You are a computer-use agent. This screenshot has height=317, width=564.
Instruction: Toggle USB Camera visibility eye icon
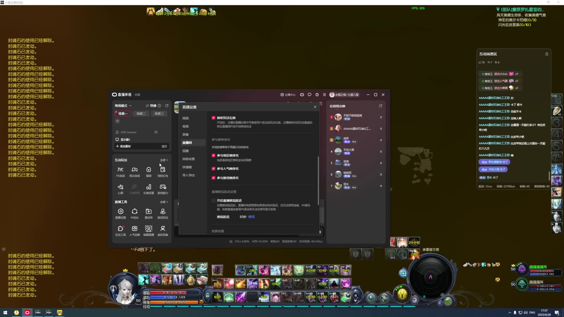pos(156,132)
